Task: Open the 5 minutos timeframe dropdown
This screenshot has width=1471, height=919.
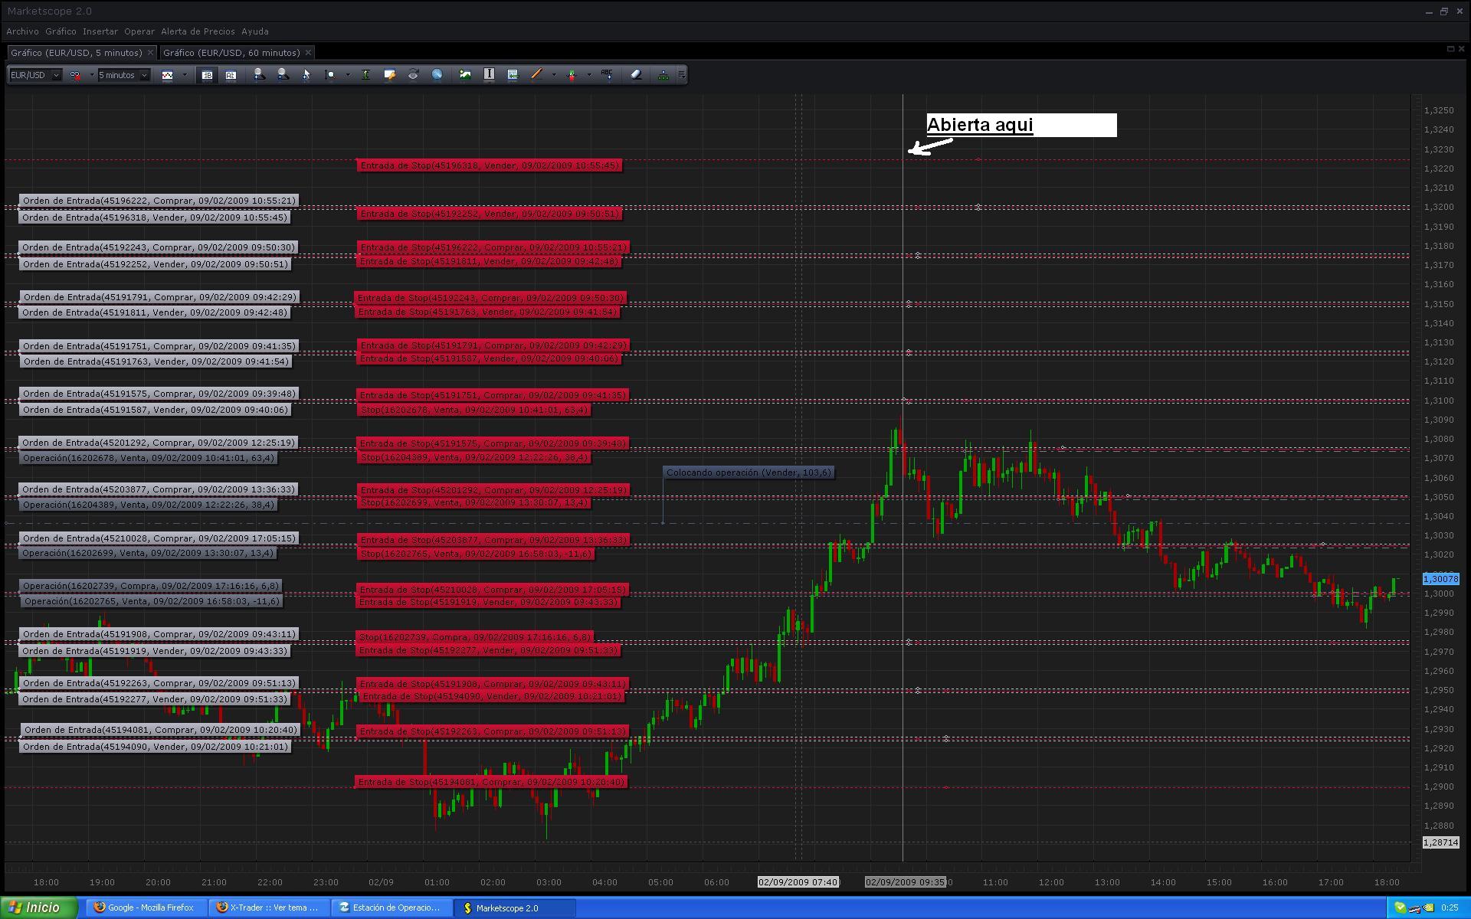Action: pos(144,75)
